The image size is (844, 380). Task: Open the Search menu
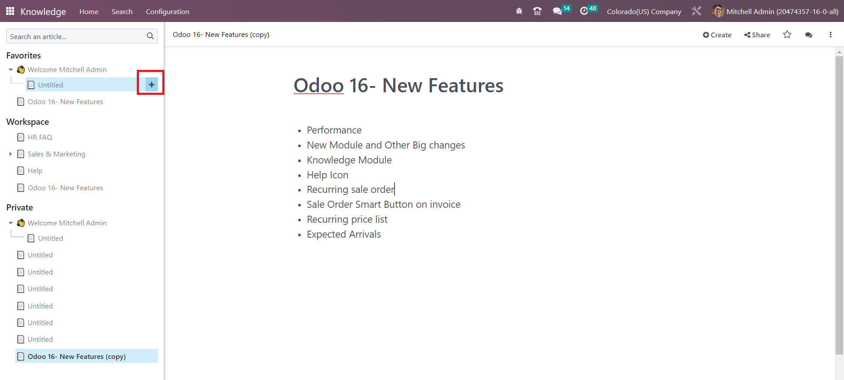[x=122, y=11]
